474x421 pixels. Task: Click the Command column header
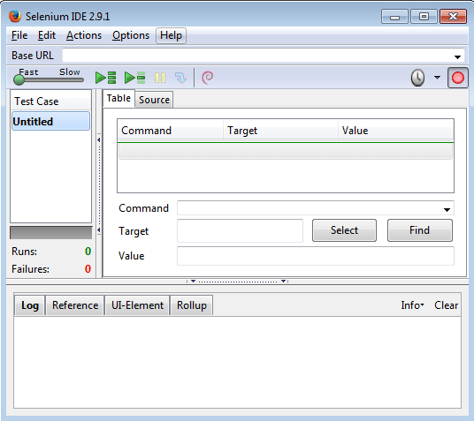171,131
